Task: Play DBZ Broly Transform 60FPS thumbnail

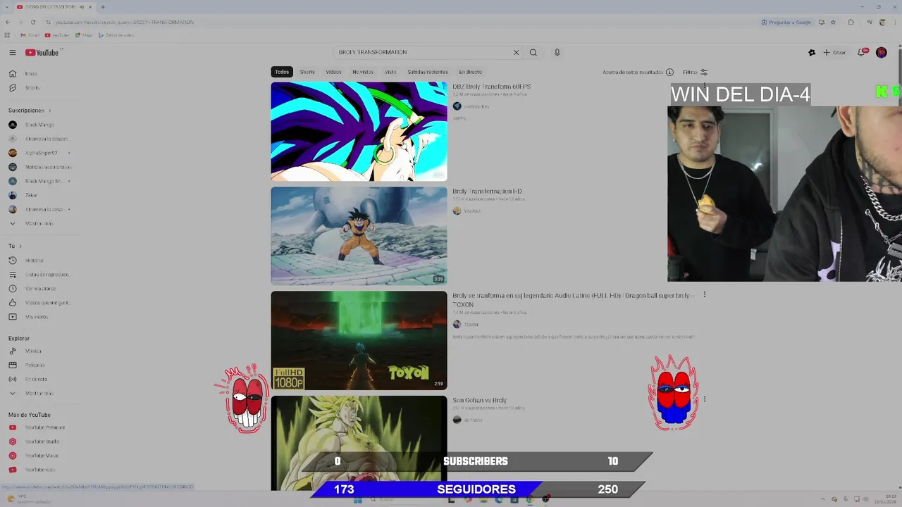Action: point(359,132)
